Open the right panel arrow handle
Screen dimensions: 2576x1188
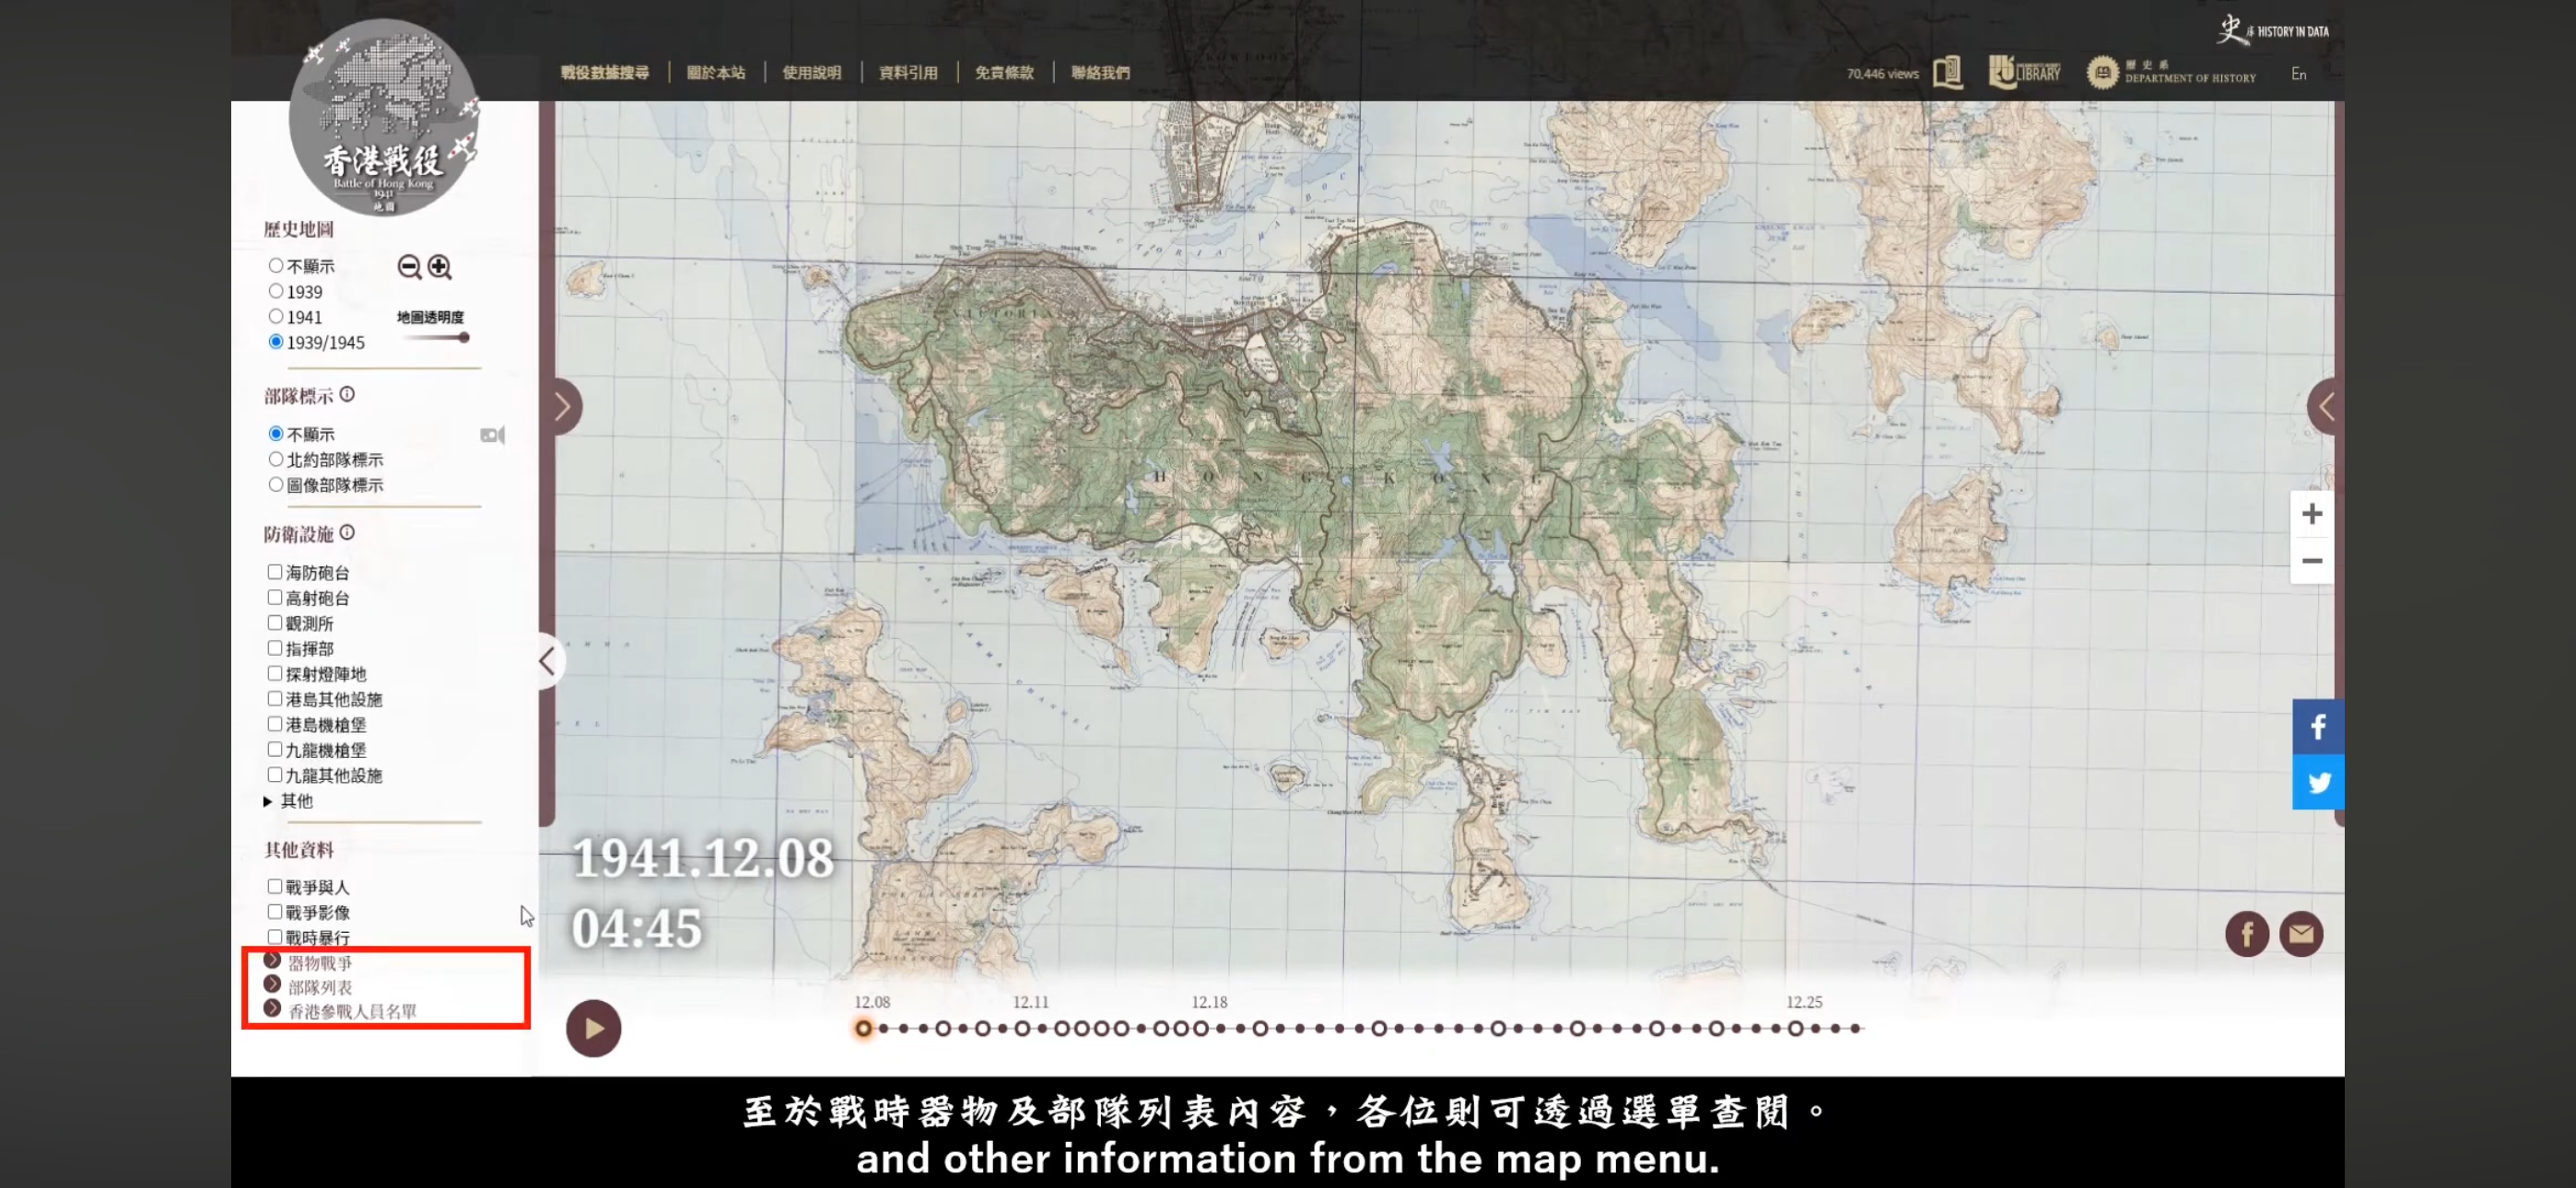coord(2326,407)
